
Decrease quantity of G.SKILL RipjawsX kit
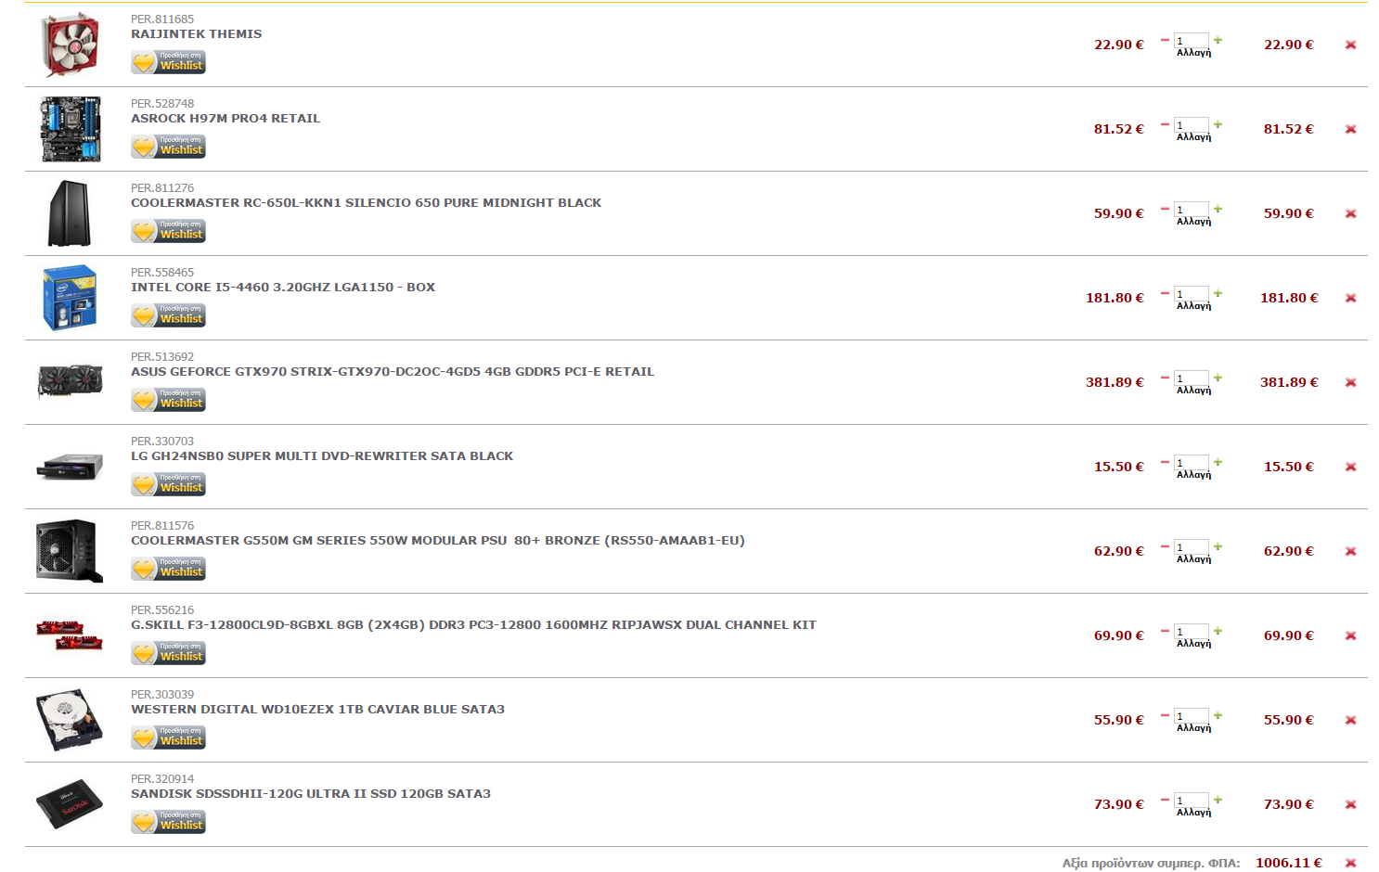(x=1165, y=631)
